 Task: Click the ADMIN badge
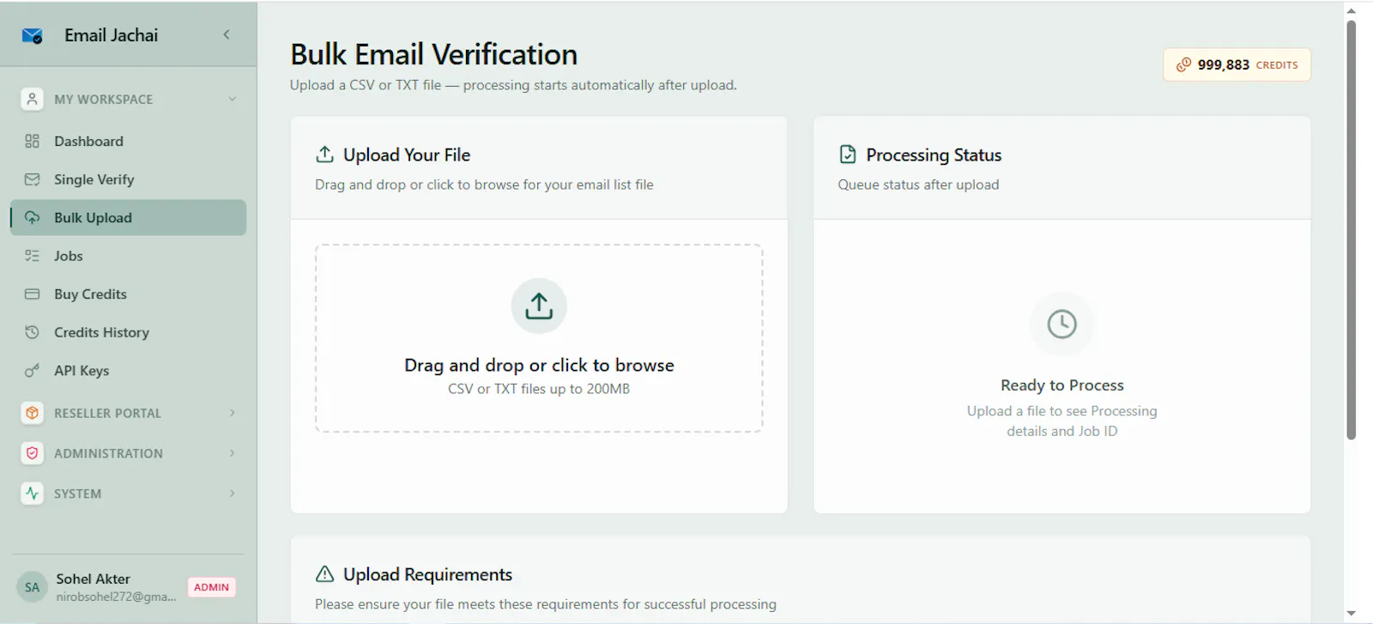[211, 587]
